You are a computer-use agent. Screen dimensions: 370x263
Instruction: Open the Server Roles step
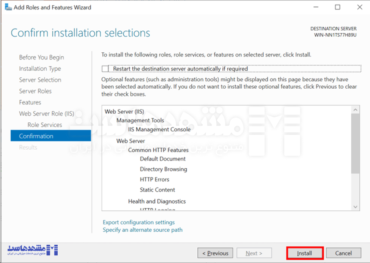[x=35, y=91]
